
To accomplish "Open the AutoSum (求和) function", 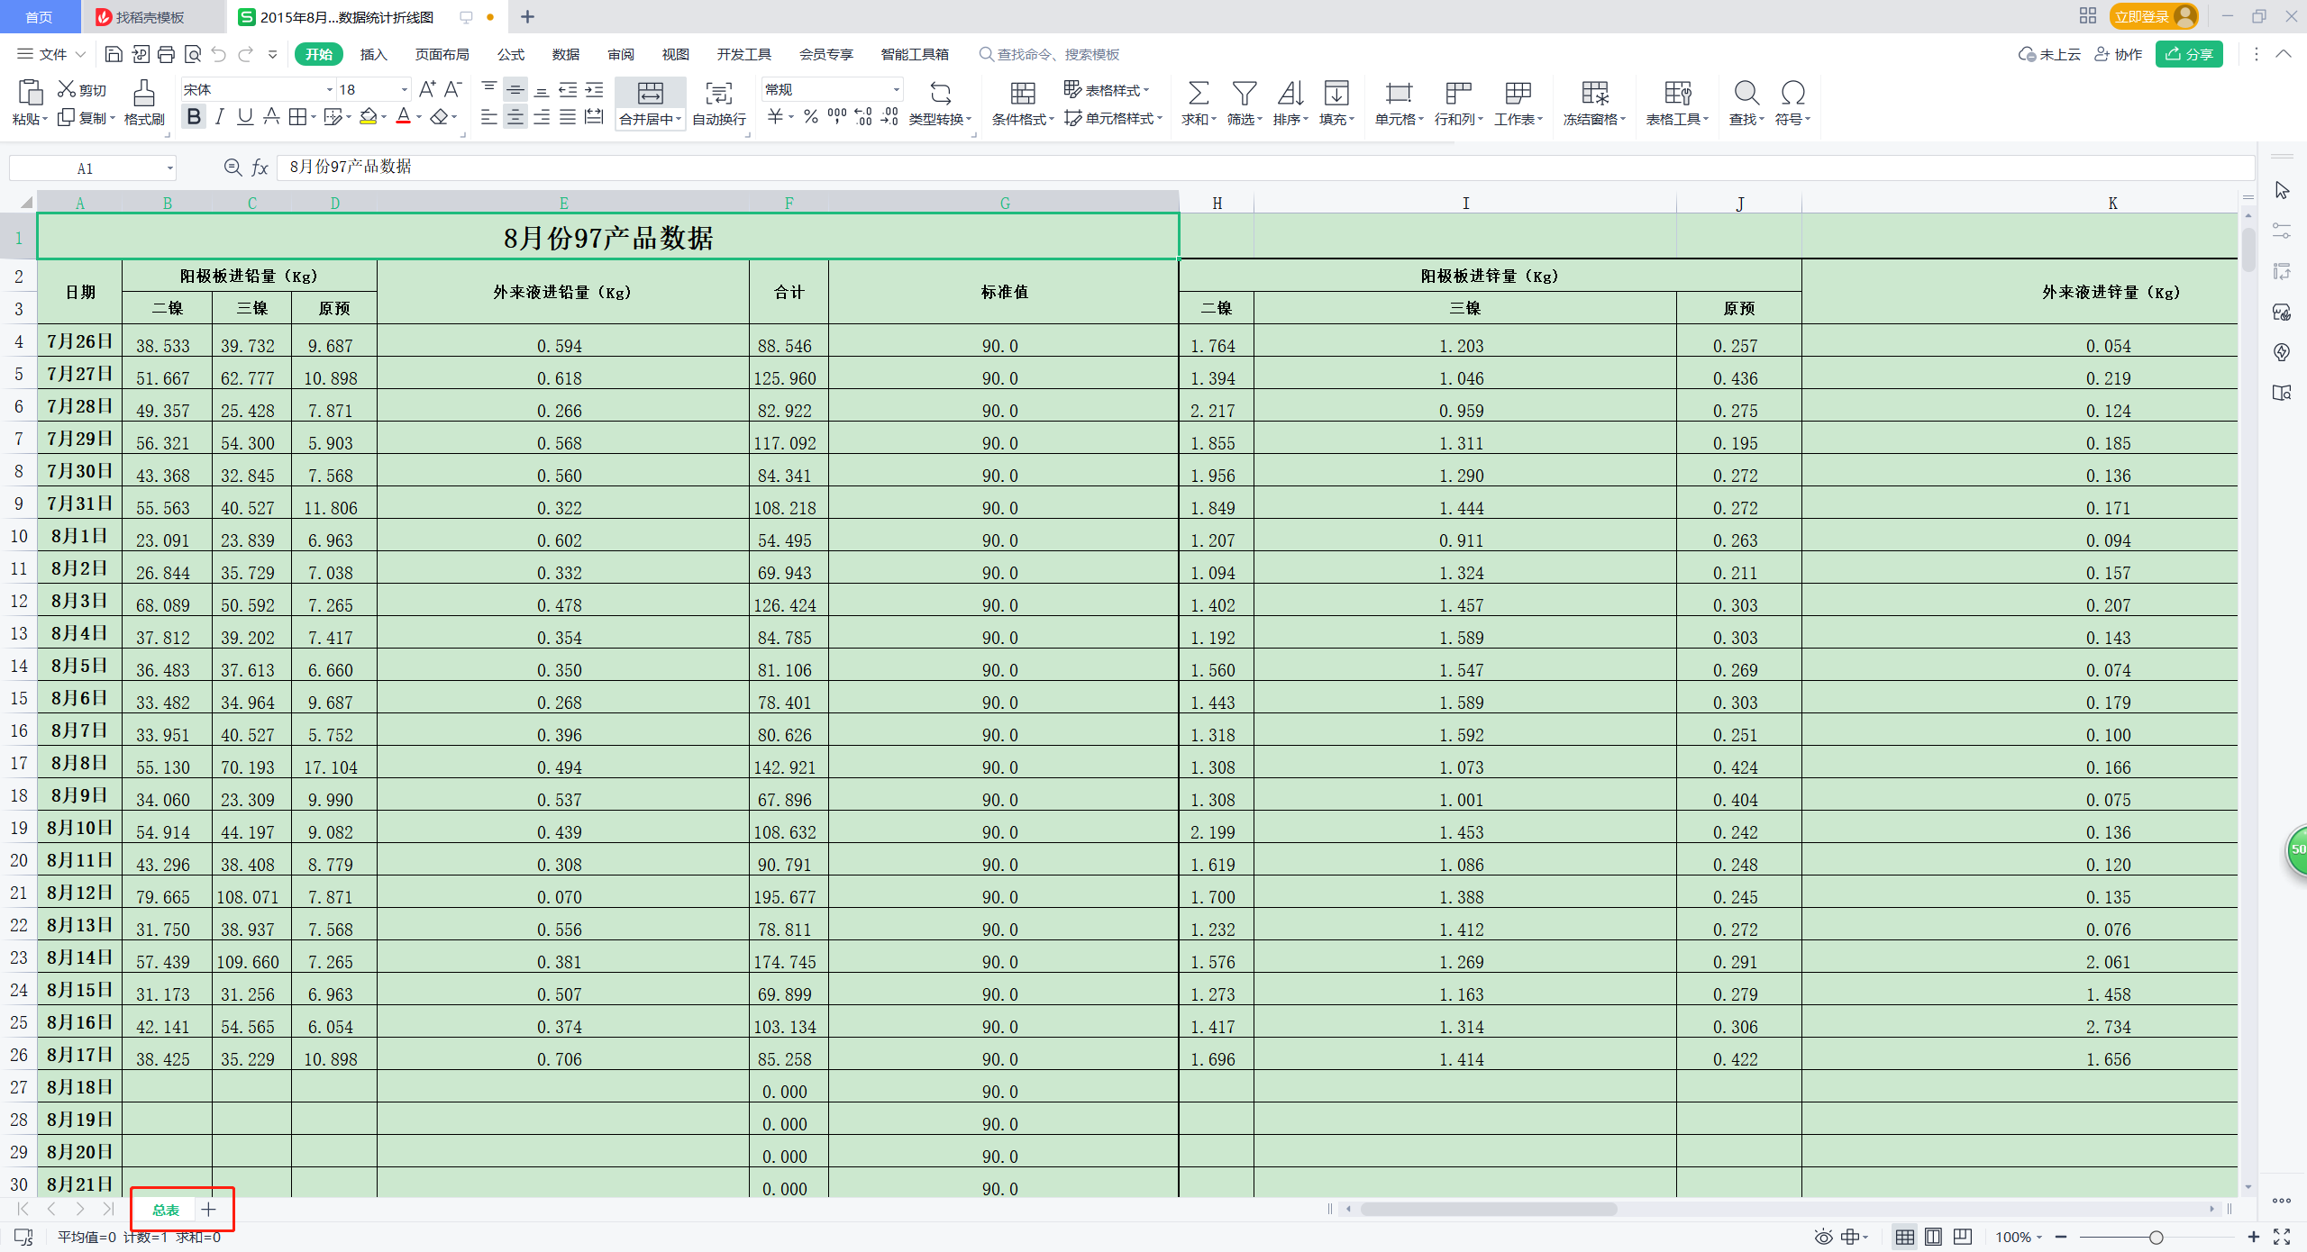I will pyautogui.click(x=1198, y=102).
